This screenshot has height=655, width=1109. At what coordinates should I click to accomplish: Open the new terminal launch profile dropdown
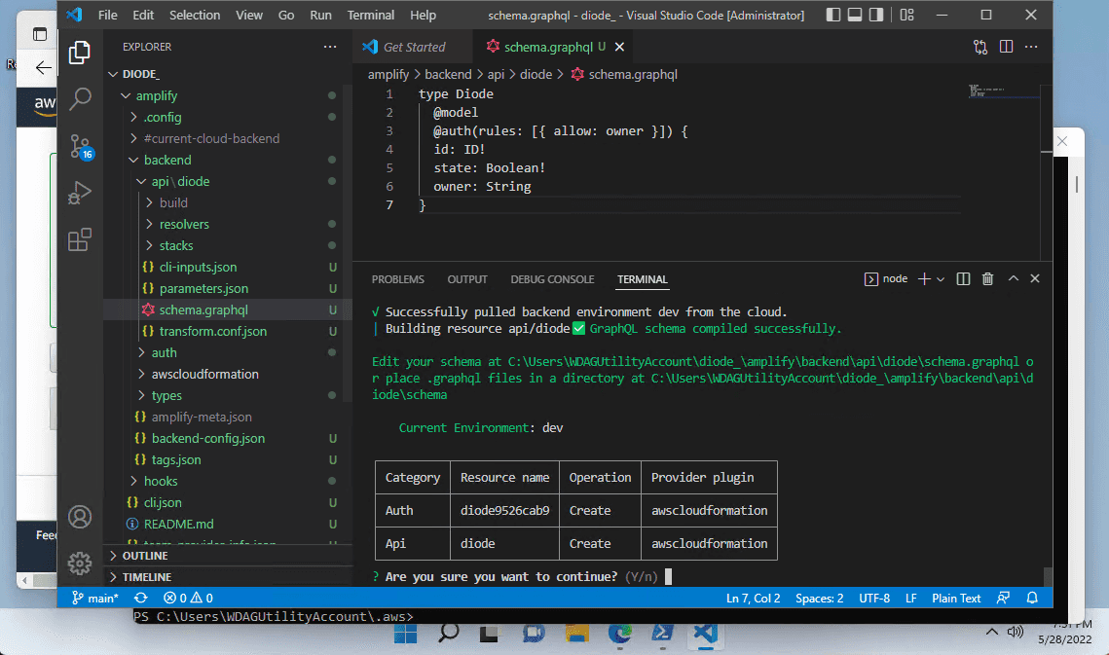941,279
